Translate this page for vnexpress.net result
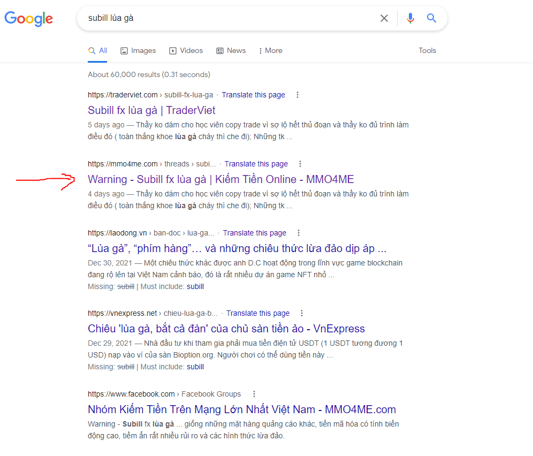The height and width of the screenshot is (456, 533). [x=258, y=313]
